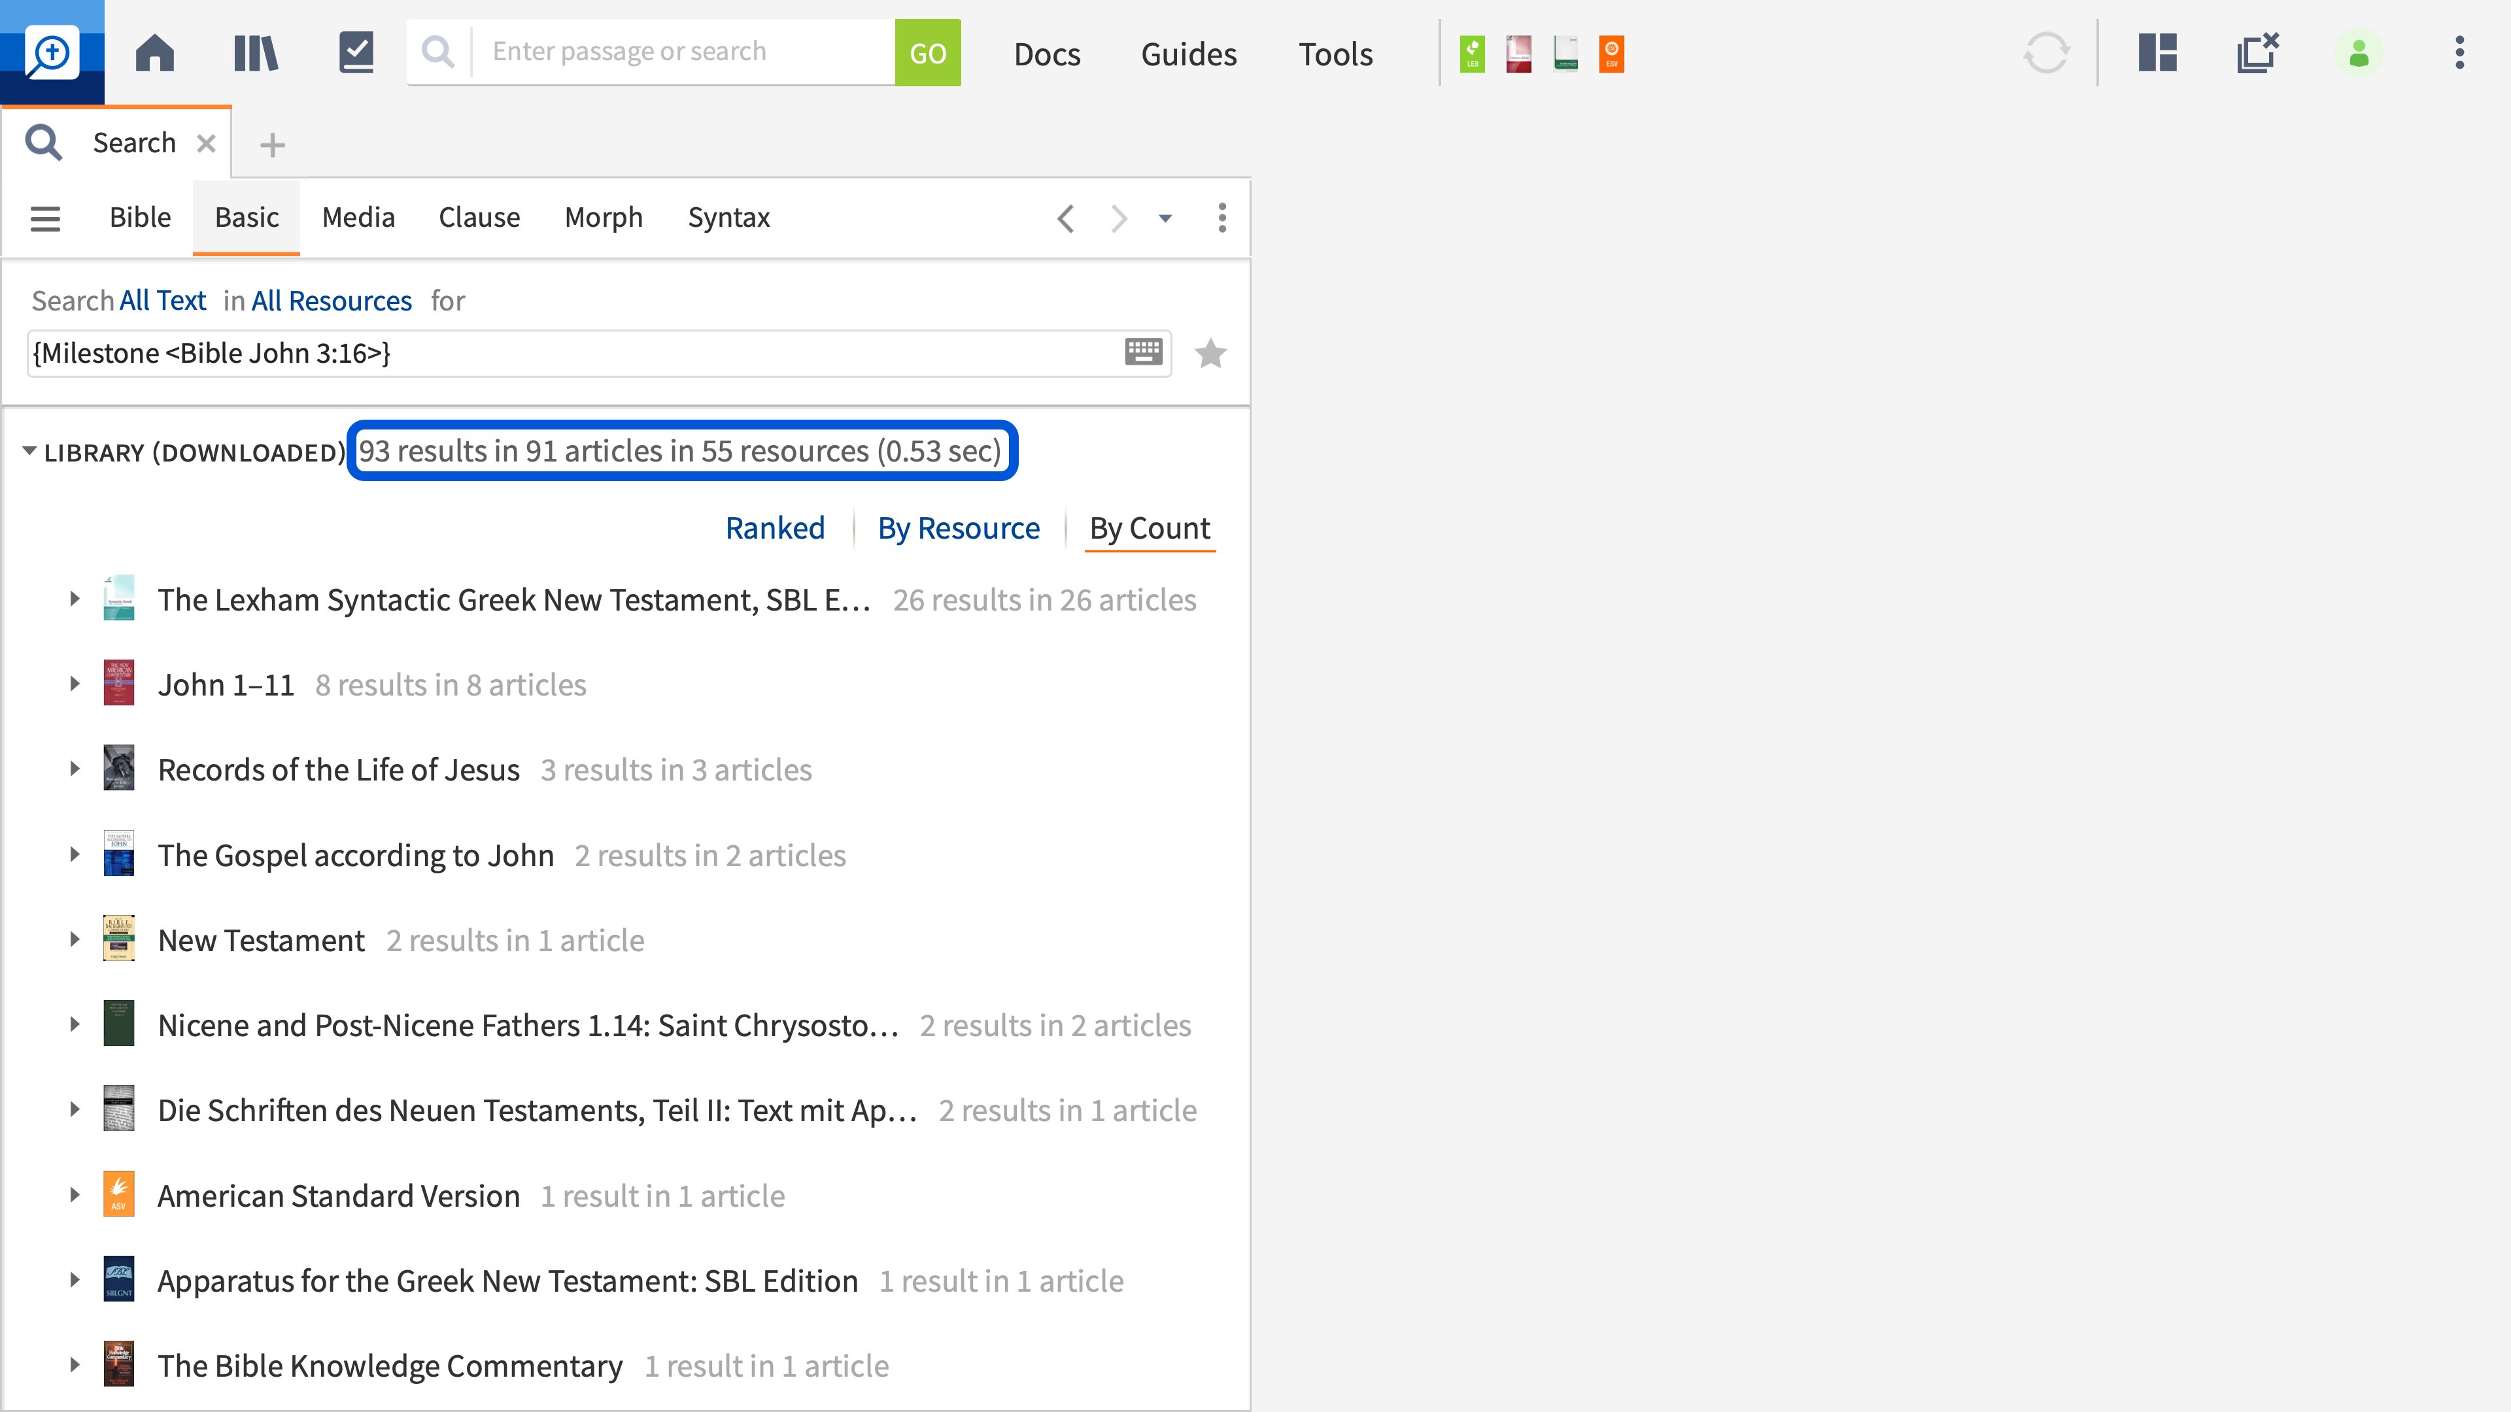This screenshot has height=1412, width=2511.
Task: Show the on-screen keyboard icon
Action: (x=1144, y=352)
